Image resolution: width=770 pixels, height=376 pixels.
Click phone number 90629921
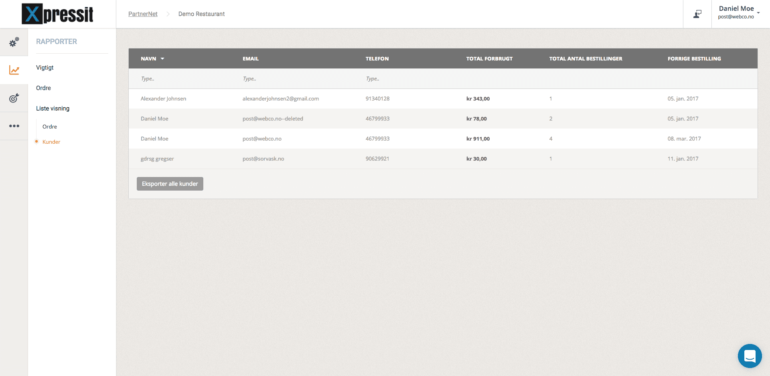click(377, 159)
